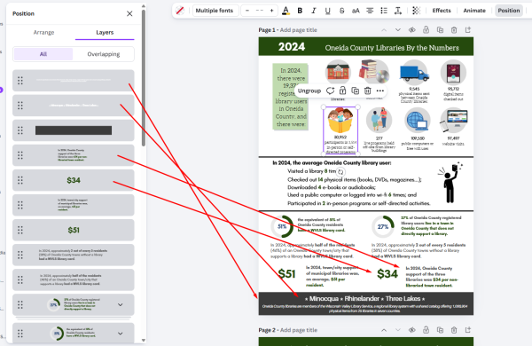Expand the 51% group layer
Screen dimensions: 532x346
(120, 333)
